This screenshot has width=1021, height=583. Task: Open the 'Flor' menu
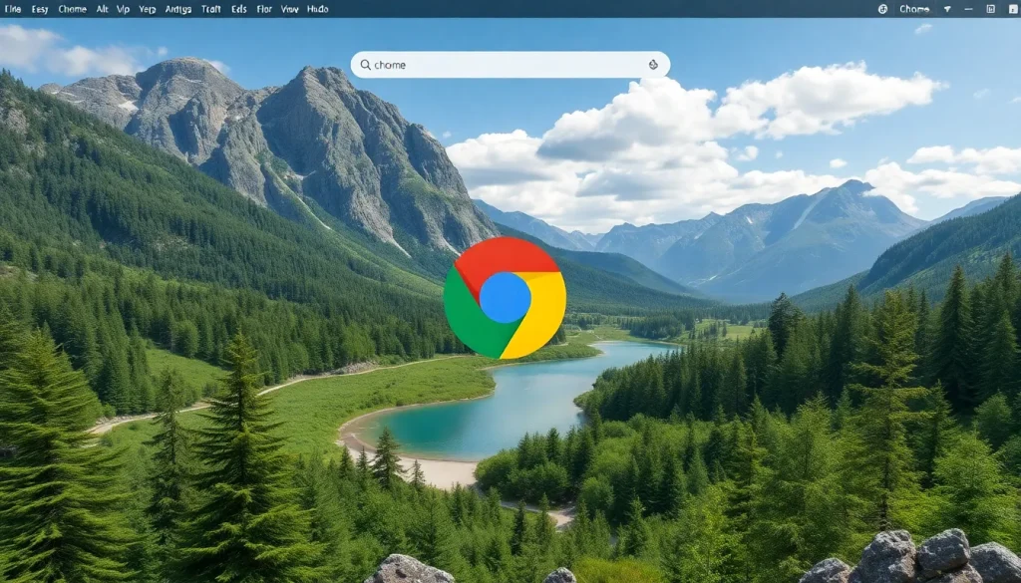(264, 9)
